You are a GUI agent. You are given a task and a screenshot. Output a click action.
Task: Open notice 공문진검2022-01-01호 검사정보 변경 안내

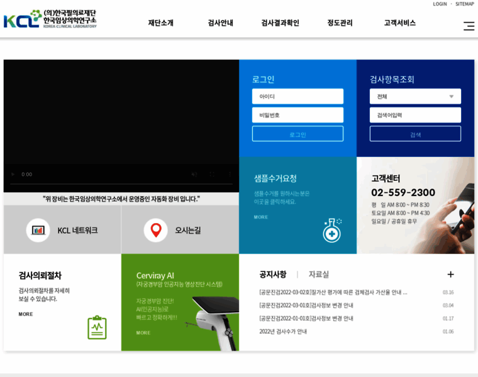click(306, 319)
